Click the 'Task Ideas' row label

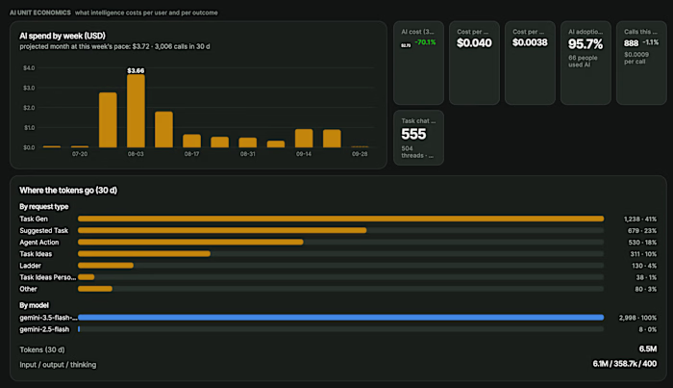point(36,254)
